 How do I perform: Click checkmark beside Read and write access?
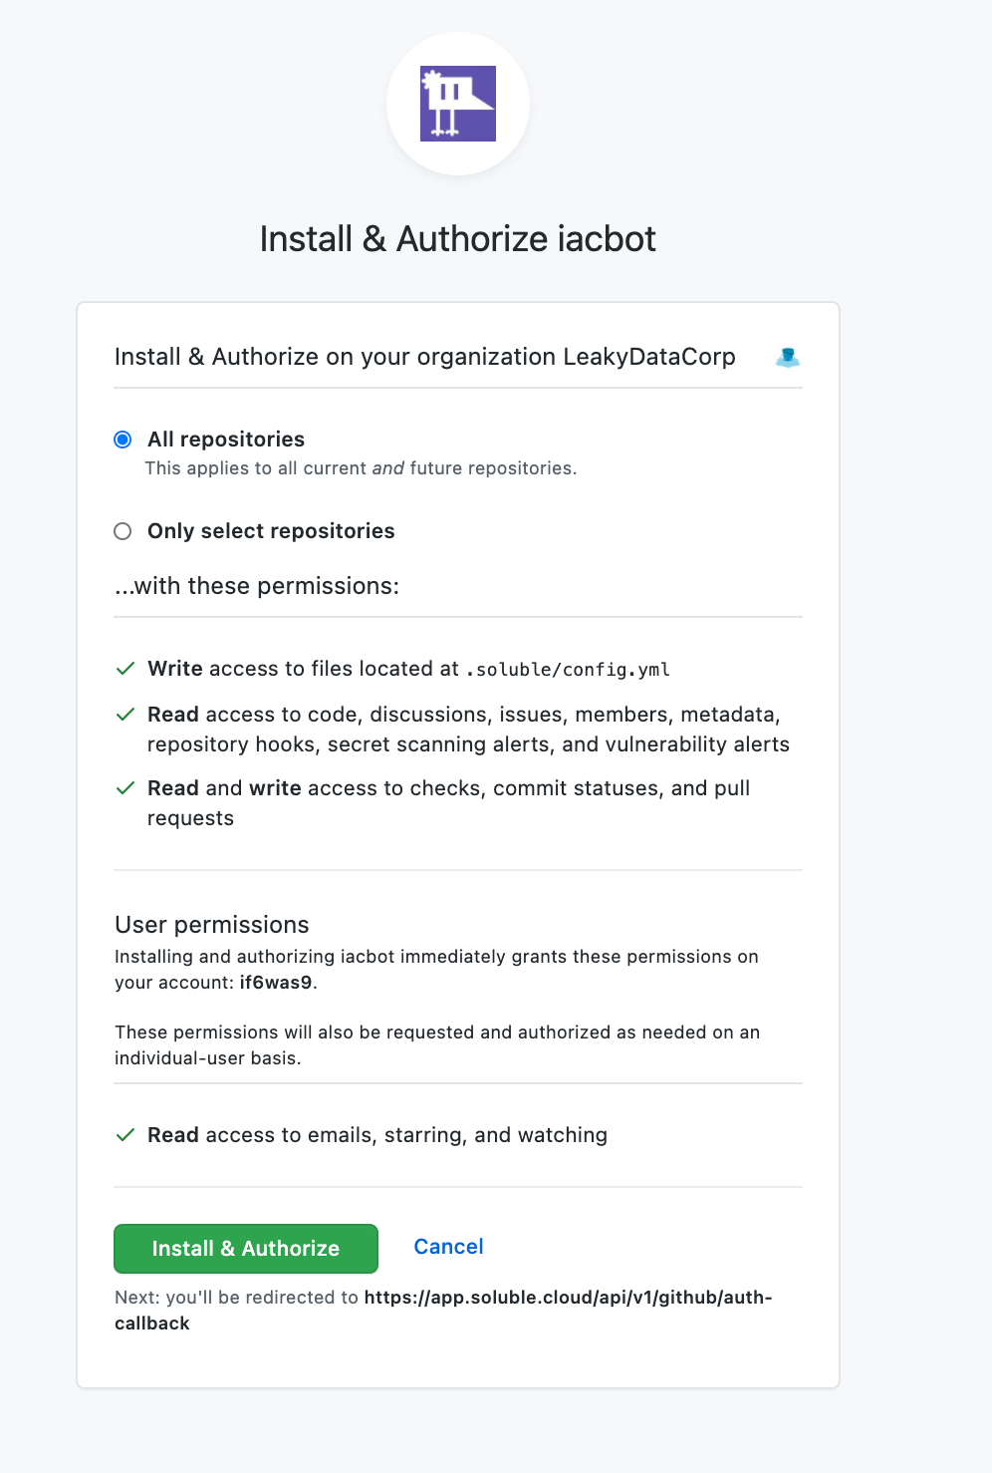(125, 788)
